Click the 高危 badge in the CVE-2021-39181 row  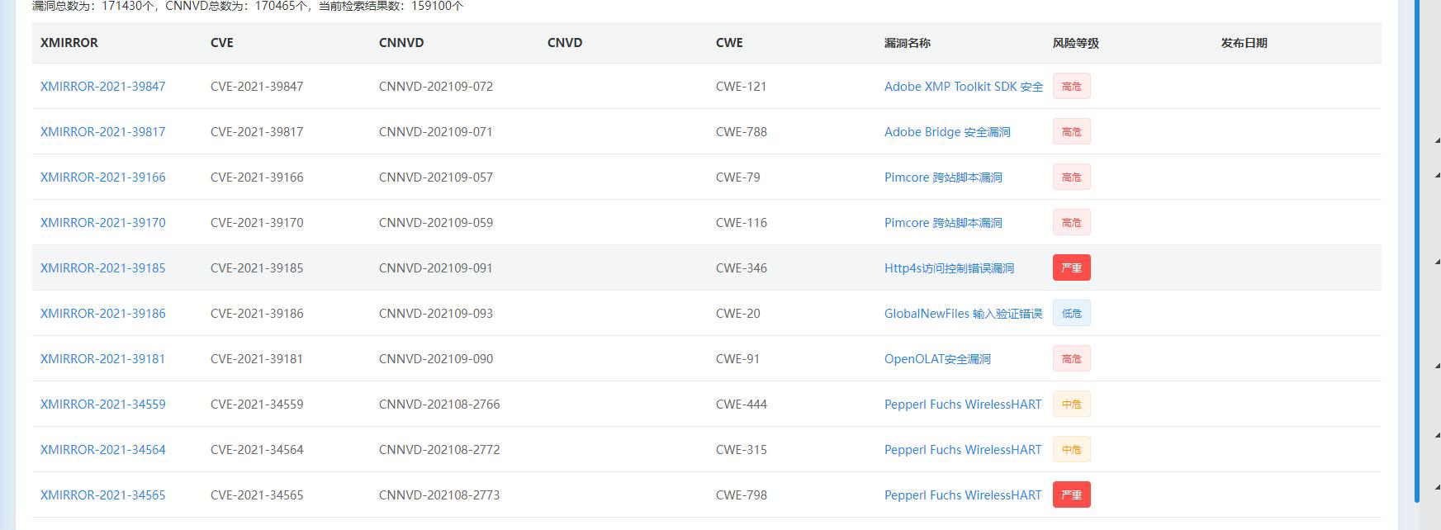1072,358
